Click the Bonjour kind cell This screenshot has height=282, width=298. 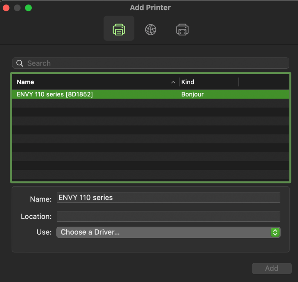(x=192, y=94)
